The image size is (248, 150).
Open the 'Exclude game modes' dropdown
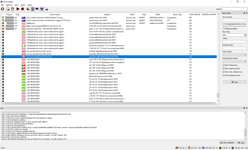[234, 61]
